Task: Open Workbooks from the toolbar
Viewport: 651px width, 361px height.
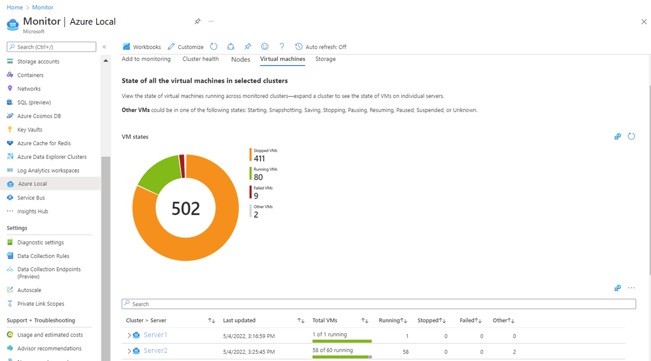Action: click(142, 47)
